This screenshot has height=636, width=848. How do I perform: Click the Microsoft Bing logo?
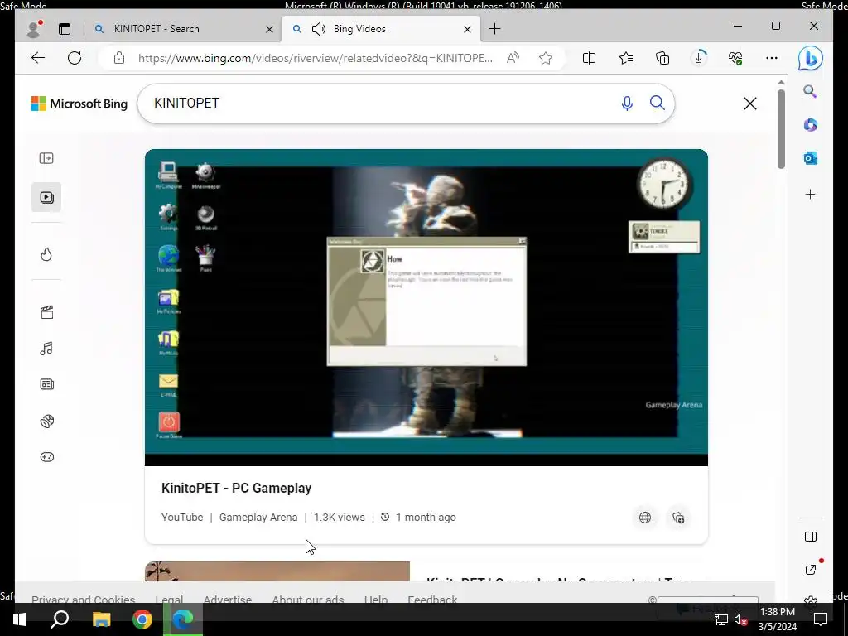point(79,104)
